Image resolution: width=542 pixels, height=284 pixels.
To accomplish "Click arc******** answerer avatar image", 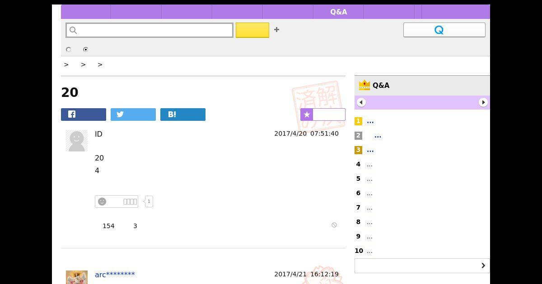I will point(77,277).
